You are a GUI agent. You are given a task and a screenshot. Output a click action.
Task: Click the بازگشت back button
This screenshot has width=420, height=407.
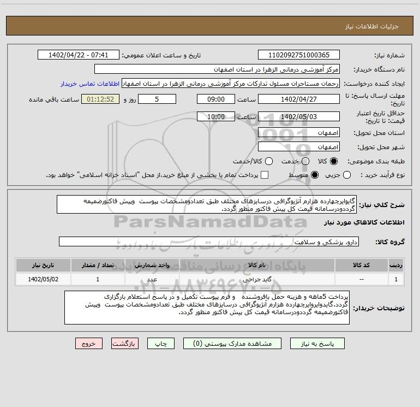(125, 344)
